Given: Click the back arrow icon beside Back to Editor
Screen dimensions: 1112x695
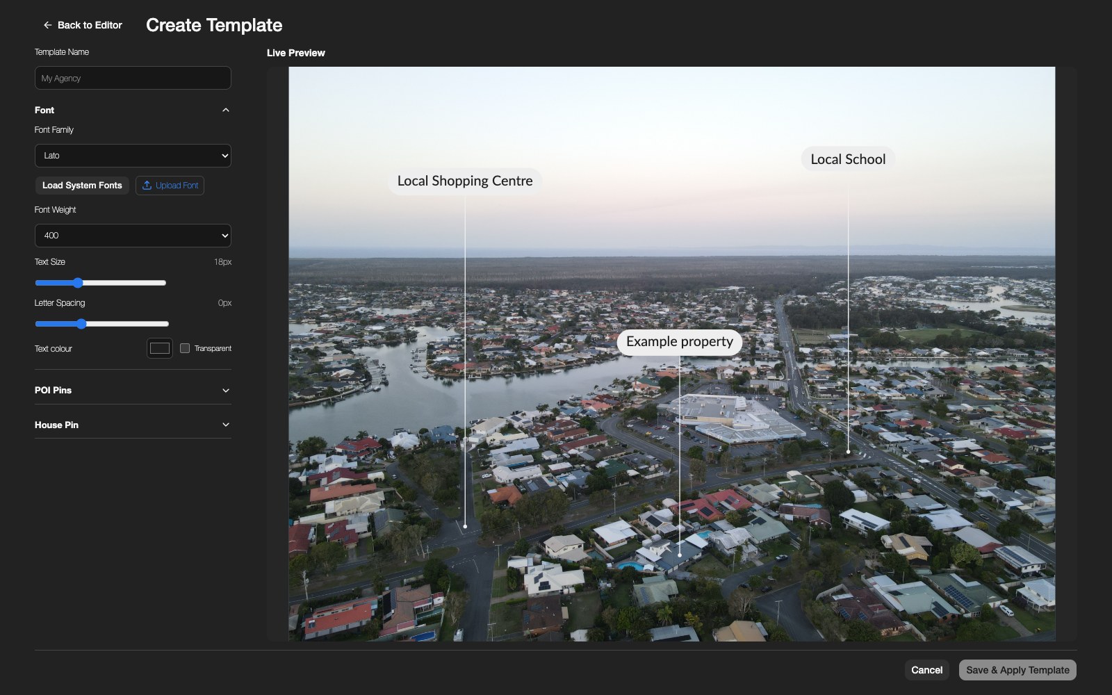Looking at the screenshot, I should click(47, 25).
